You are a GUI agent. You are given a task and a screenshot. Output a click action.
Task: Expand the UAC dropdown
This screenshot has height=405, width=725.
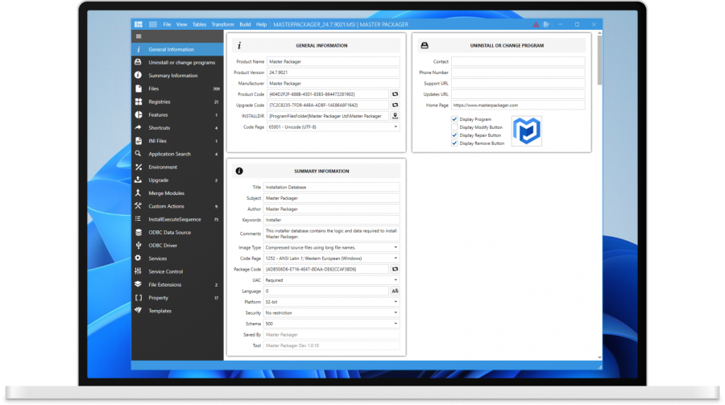(x=396, y=280)
